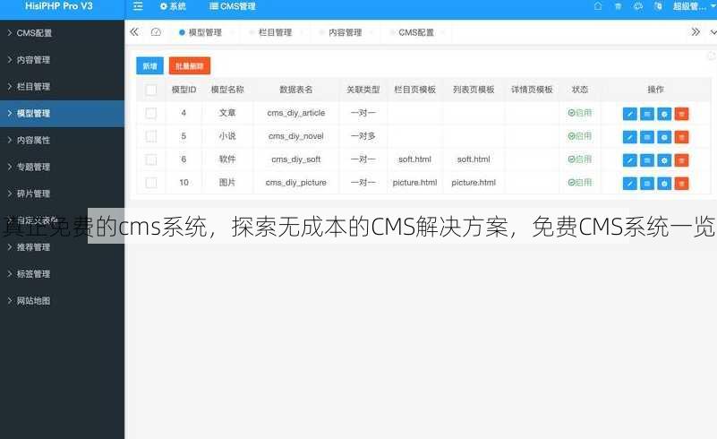Open the field list for the 小说 model
717x439 pixels.
coord(647,137)
